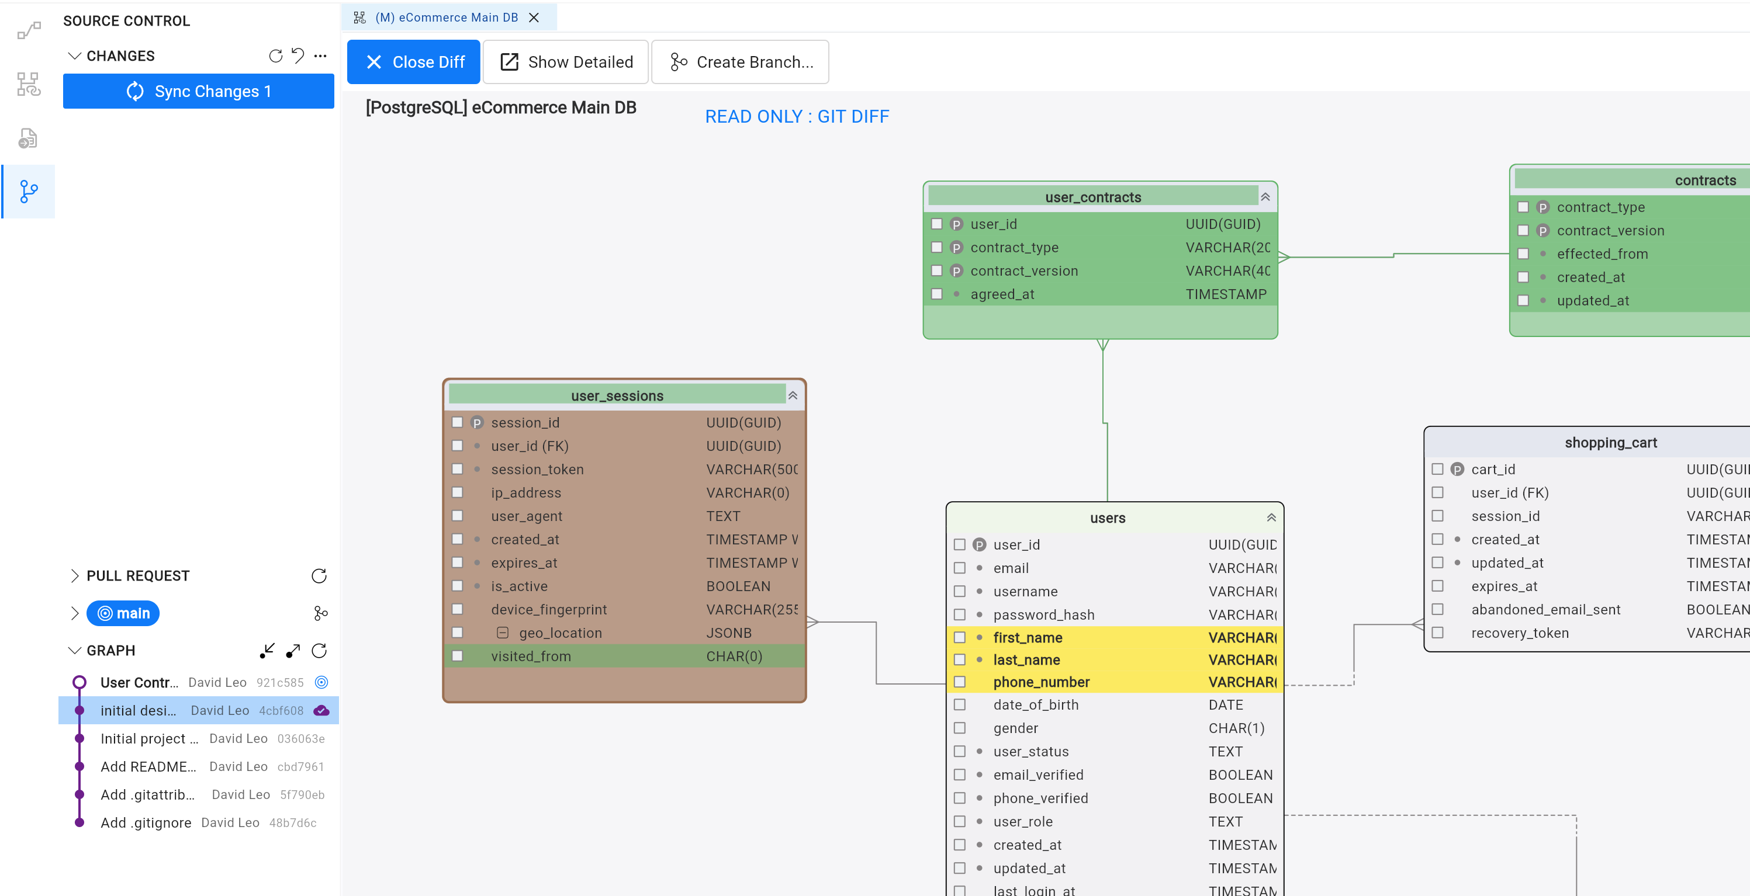The height and width of the screenshot is (896, 1750).
Task: Check the session_id checkbox in user_sessions
Action: 457,422
